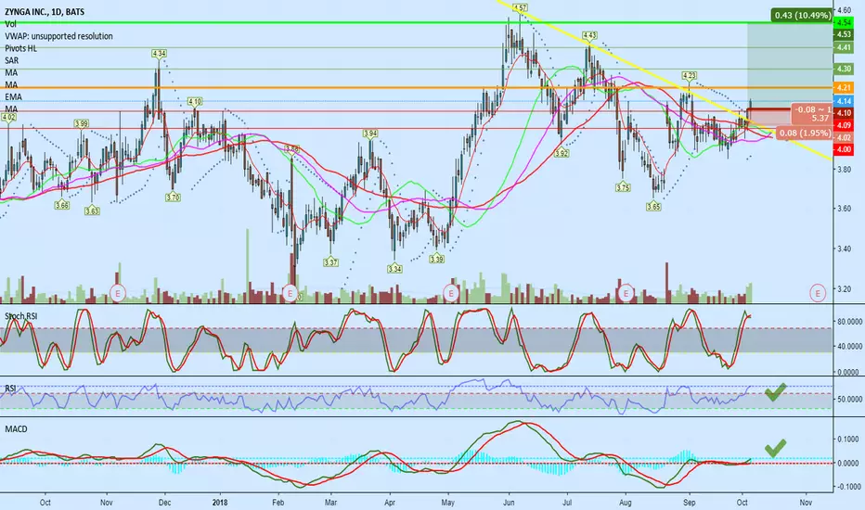Click the Jun label on time axis

pyautogui.click(x=508, y=503)
